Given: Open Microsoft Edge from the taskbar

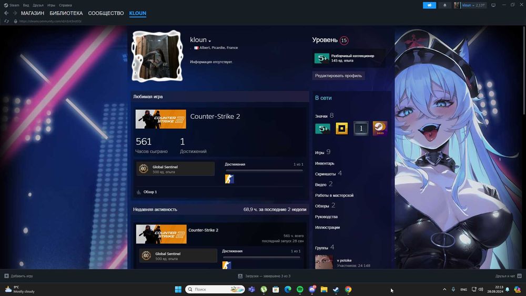Looking at the screenshot, I should click(x=288, y=289).
